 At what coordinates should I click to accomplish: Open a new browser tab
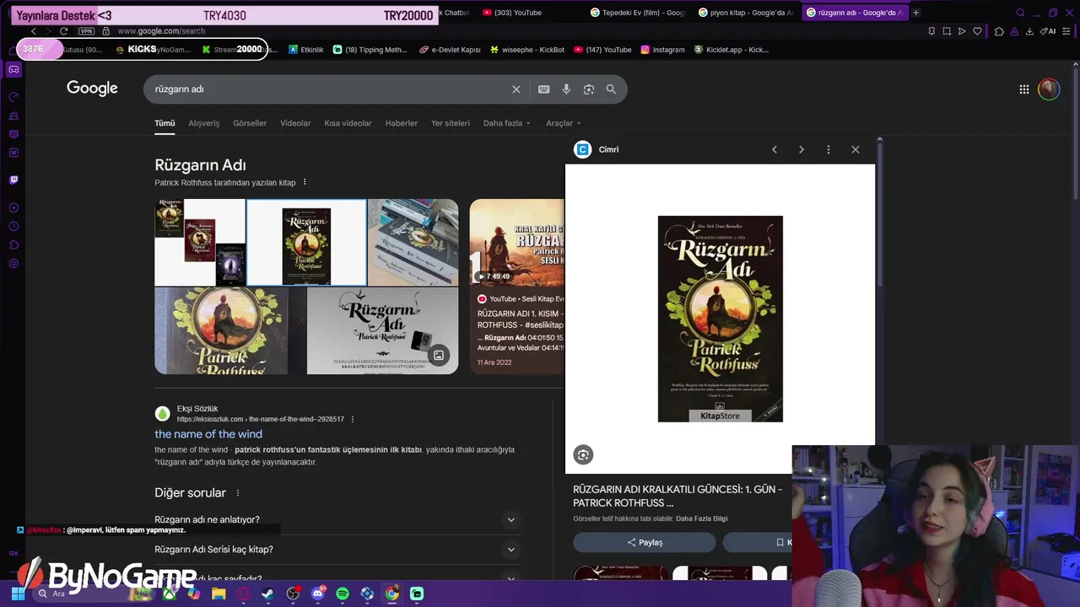915,13
